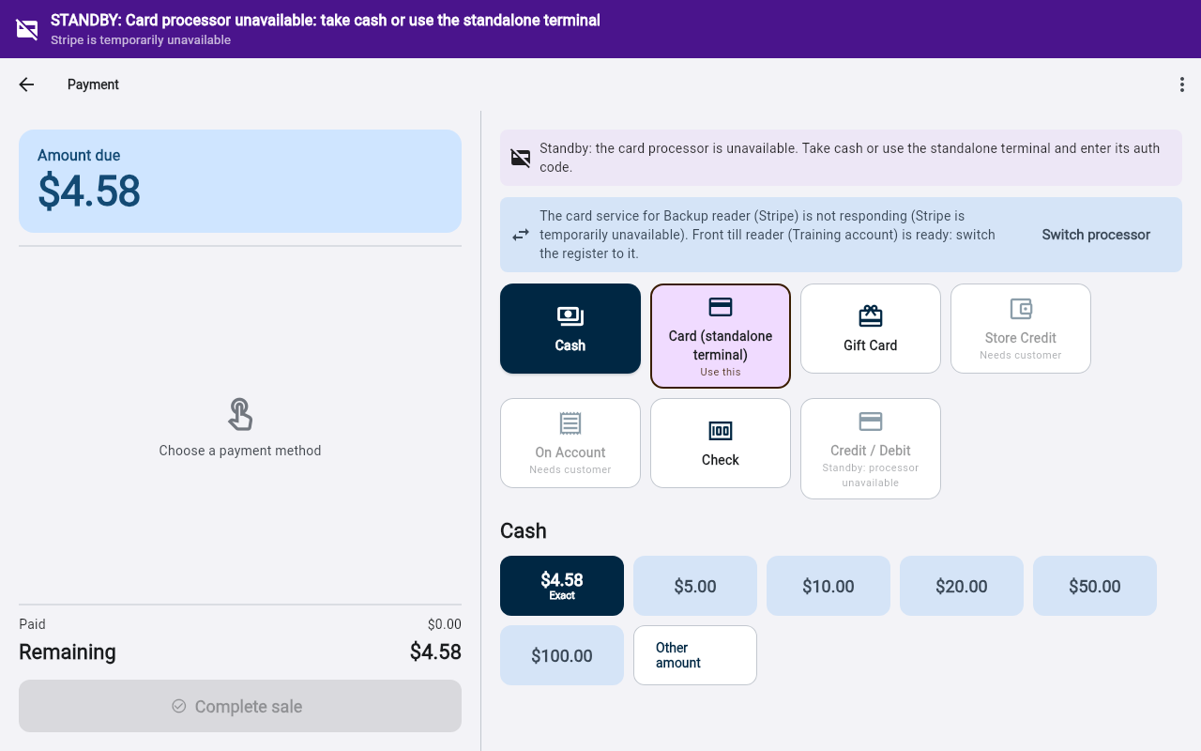The width and height of the screenshot is (1201, 751).
Task: Tender $100.00 in cash
Action: [562, 655]
